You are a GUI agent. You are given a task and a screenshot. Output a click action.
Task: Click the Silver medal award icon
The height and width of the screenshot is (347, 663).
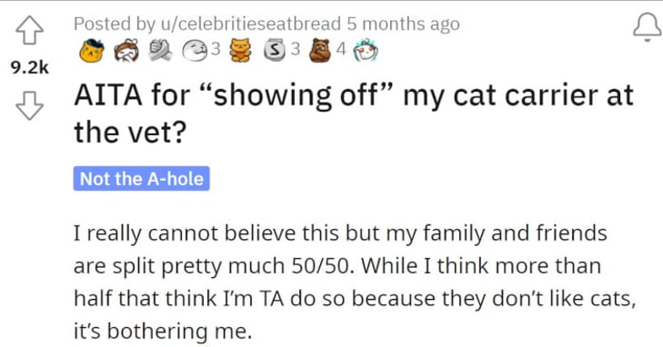coord(276,50)
